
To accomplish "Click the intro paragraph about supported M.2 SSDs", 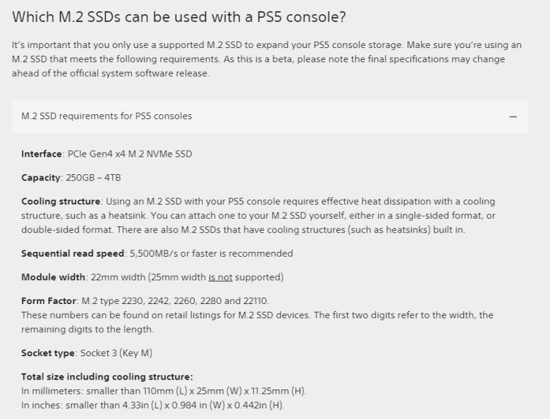I will 267,59.
